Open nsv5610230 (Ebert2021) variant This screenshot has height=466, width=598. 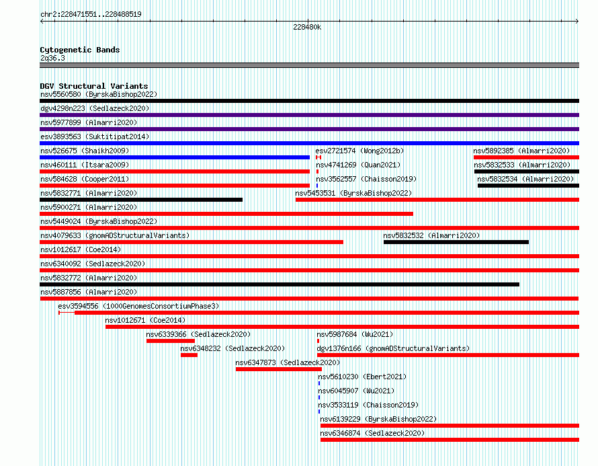(362, 377)
